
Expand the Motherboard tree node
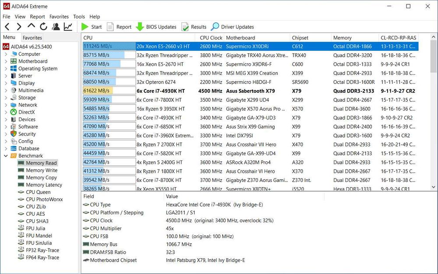[x=6, y=61]
